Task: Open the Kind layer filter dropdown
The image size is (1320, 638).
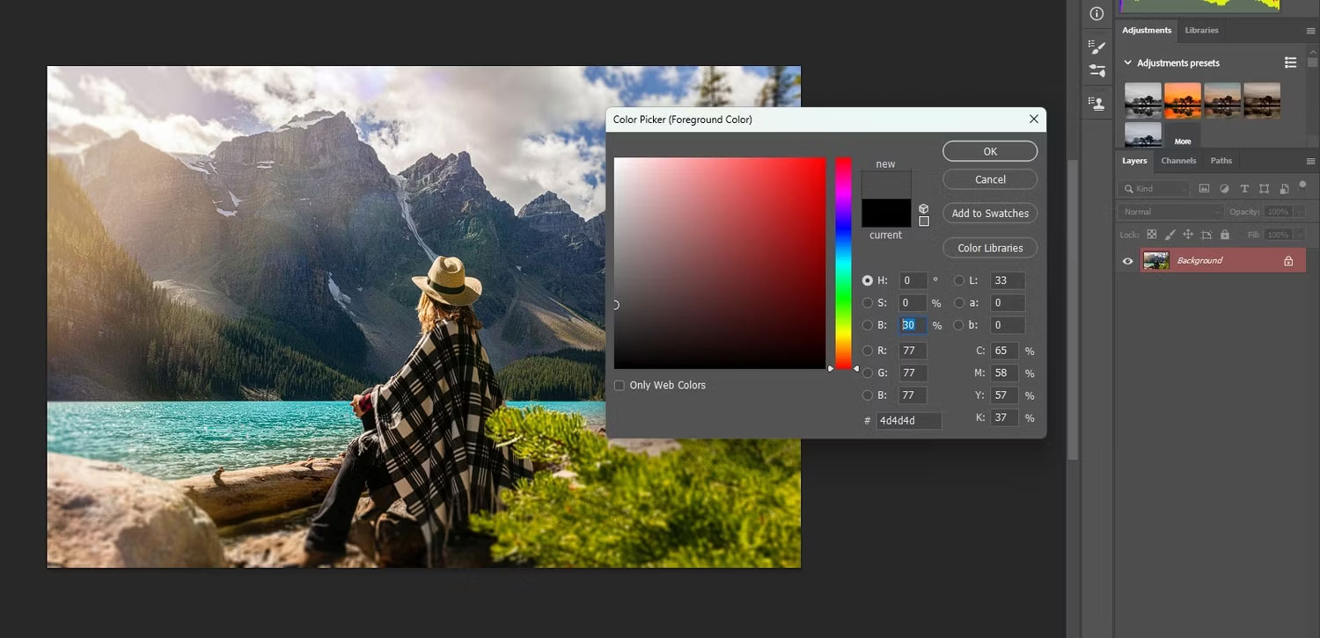Action: (1154, 189)
